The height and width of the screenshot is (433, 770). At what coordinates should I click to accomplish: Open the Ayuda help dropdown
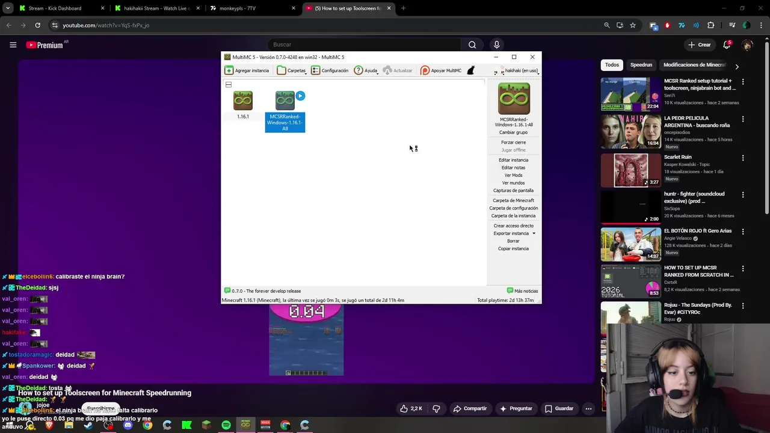[x=366, y=70]
